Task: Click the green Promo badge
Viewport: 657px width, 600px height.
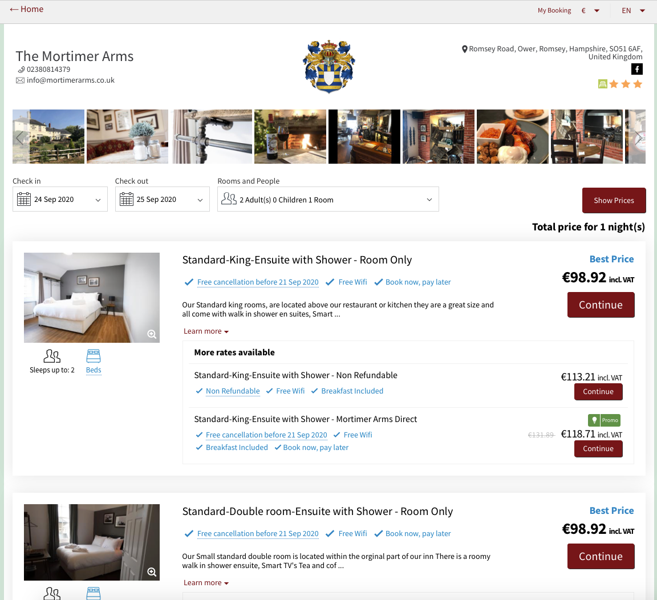Action: coord(604,420)
